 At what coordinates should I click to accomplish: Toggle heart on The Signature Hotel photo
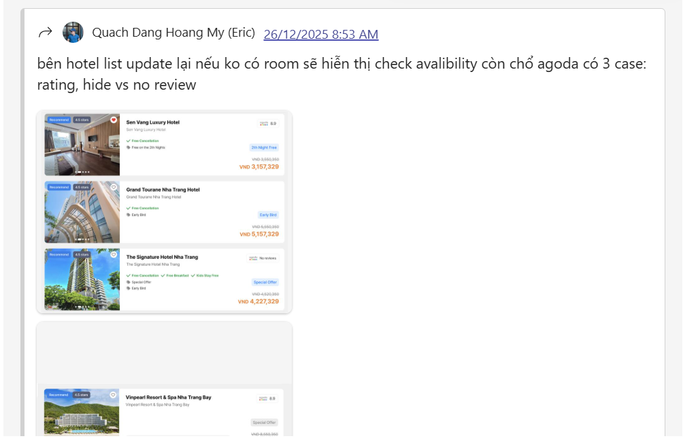(114, 255)
